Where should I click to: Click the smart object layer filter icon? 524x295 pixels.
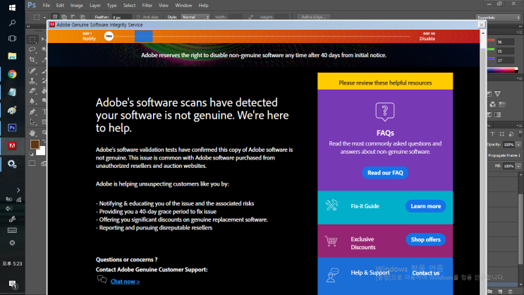(511, 134)
